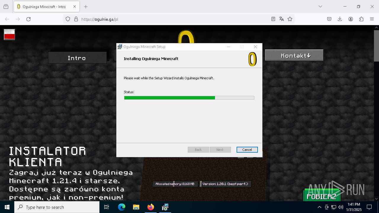Click the yellow O logo in setup
This screenshot has width=379, height=213.
click(x=252, y=59)
